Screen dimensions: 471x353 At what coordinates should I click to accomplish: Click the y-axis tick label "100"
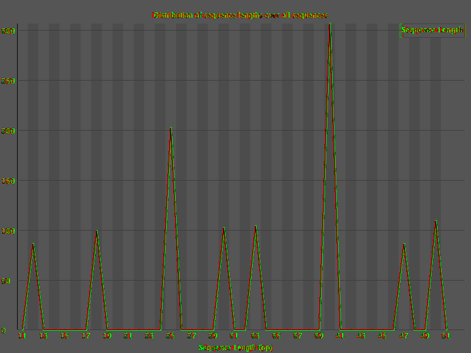8,231
